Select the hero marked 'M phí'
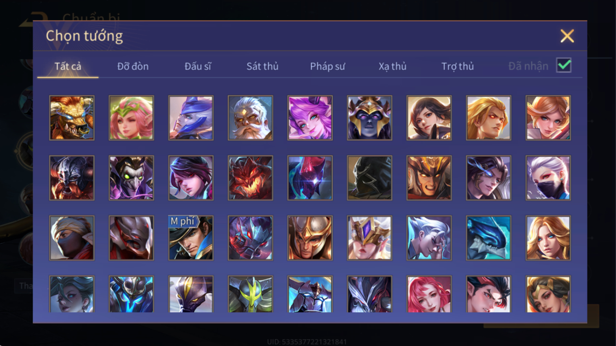This screenshot has width=616, height=346. point(191,238)
